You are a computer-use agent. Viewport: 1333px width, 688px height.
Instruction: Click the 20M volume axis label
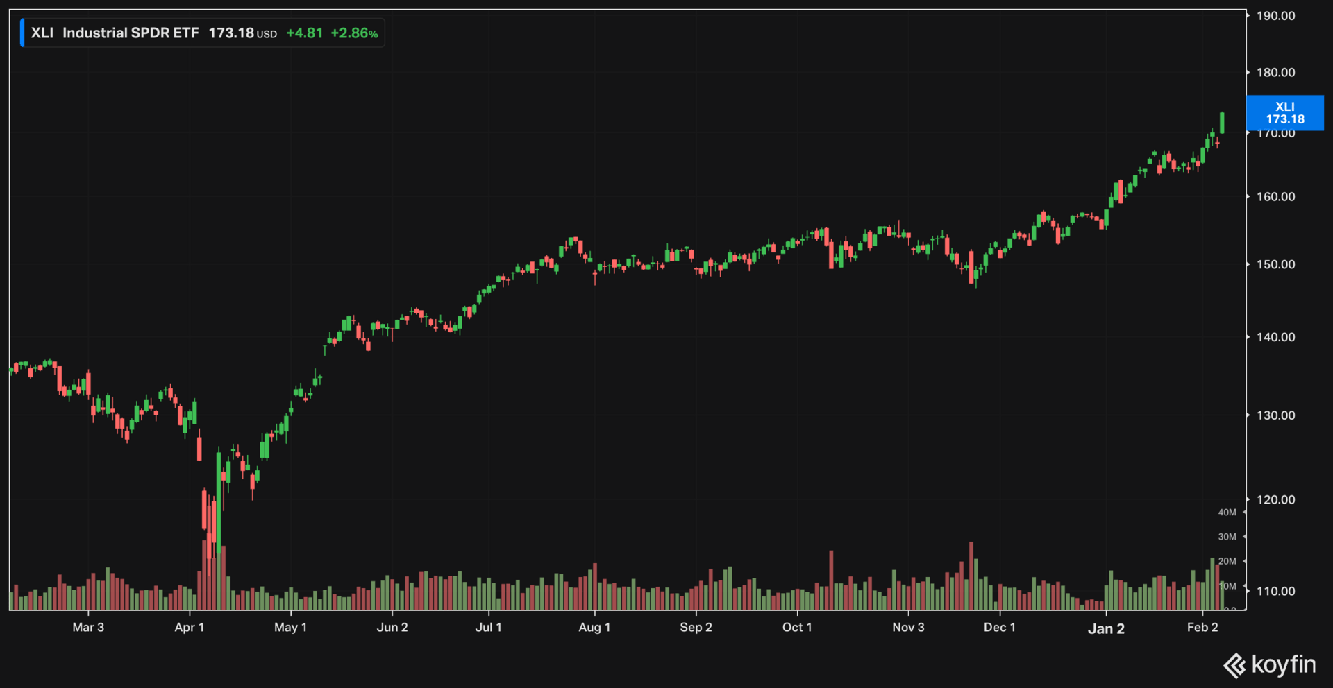point(1227,561)
